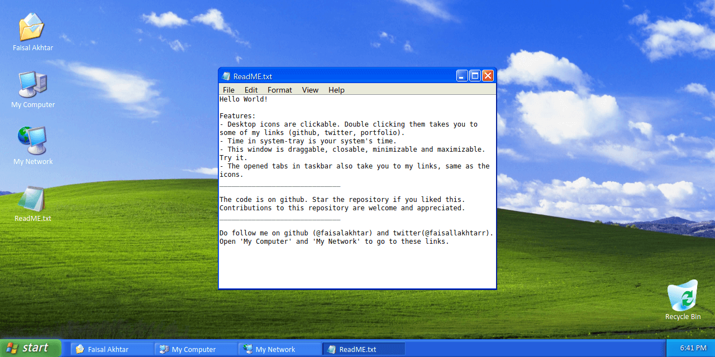Click the ReadME.txt window title bar text

[252, 76]
